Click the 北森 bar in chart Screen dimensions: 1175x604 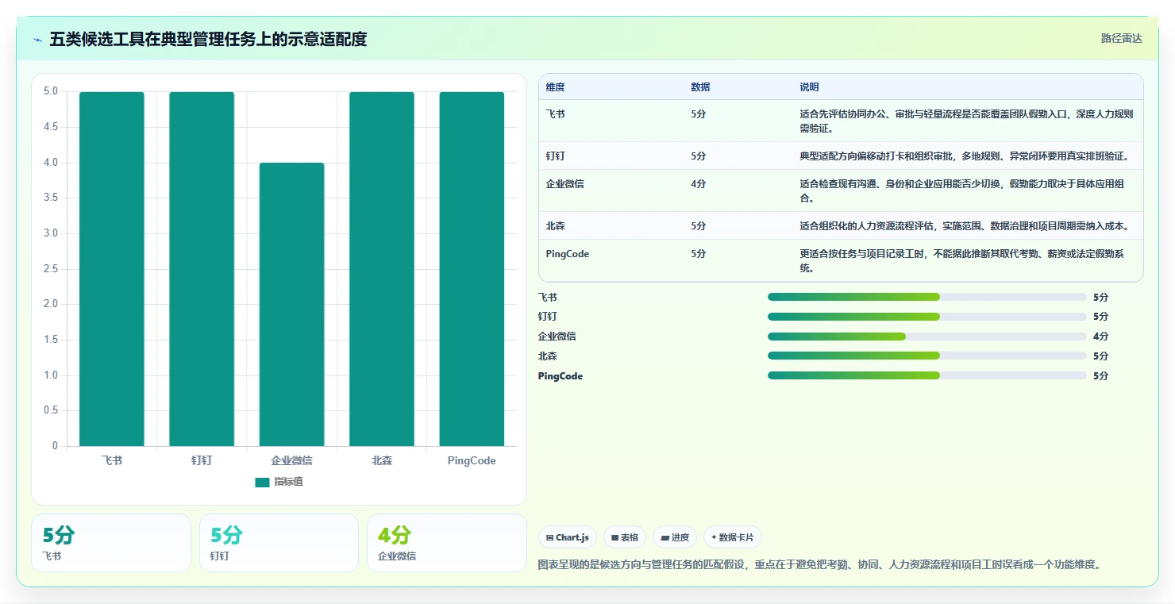(x=382, y=269)
